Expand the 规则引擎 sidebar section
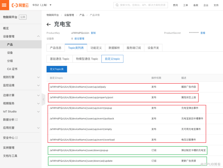Image resolution: width=223 pixels, height=168 pixels. [x=38, y=77]
